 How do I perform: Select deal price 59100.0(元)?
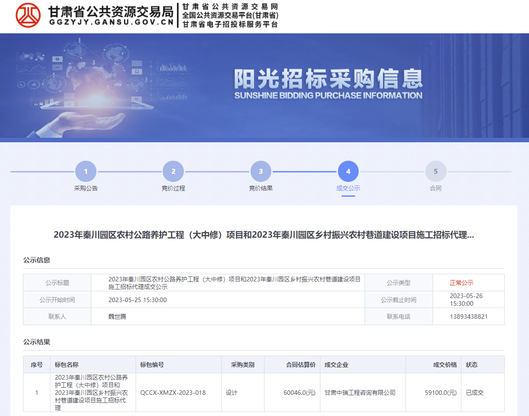pyautogui.click(x=441, y=393)
